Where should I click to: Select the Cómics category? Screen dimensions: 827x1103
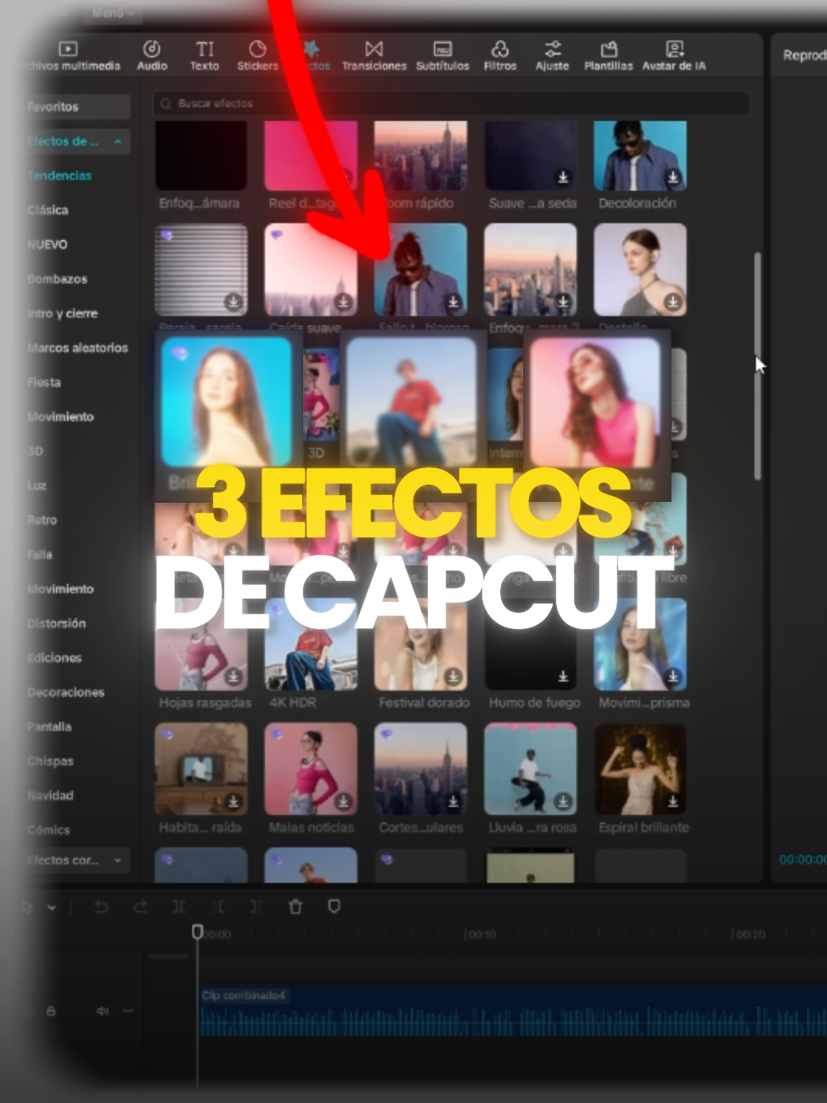click(x=48, y=830)
